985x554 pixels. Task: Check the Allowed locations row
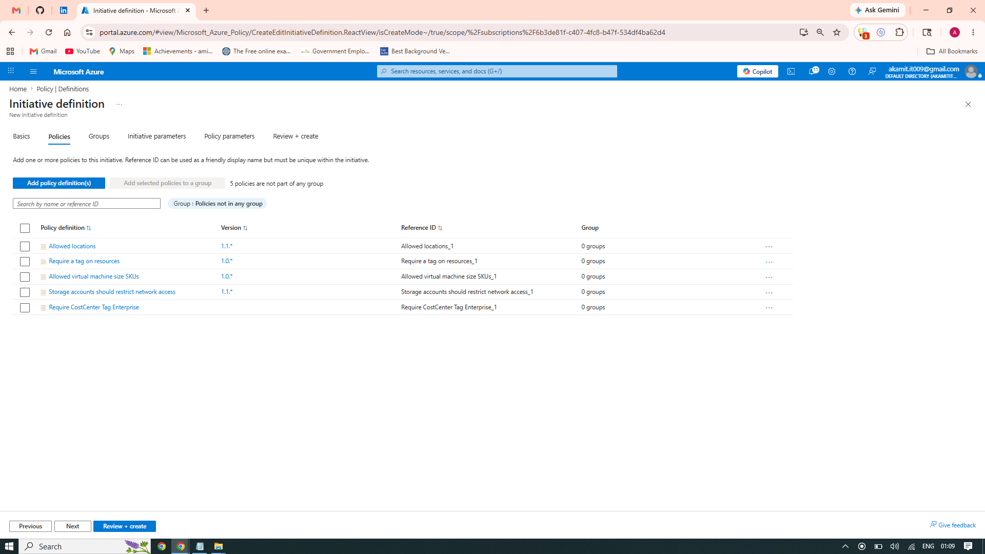point(25,247)
